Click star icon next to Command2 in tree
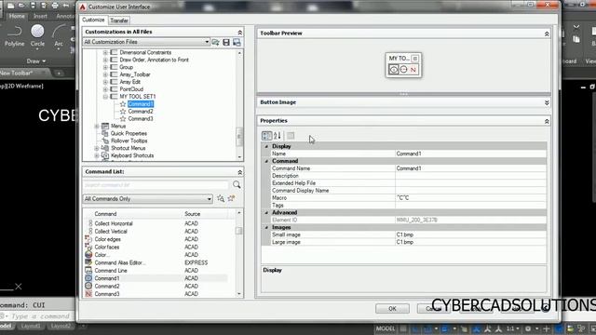 (123, 112)
